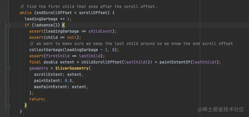Click the 'Find the first child' comment line
The image size is (249, 117).
(89, 7)
